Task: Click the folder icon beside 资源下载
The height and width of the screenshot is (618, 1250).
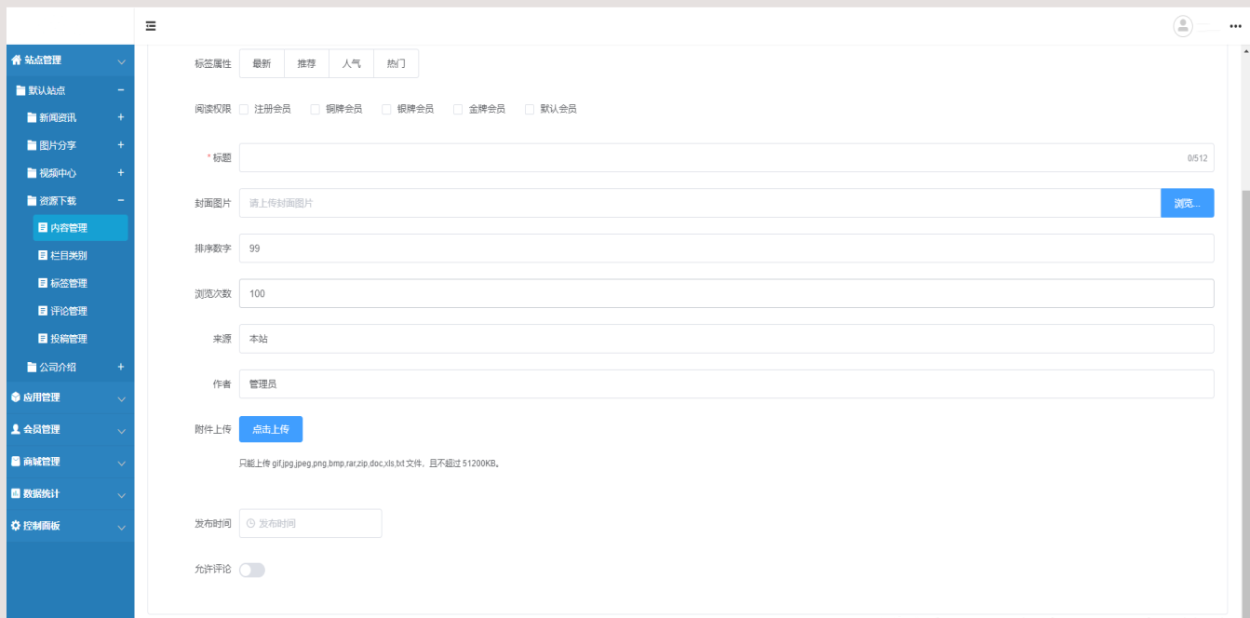Action: click(32, 200)
